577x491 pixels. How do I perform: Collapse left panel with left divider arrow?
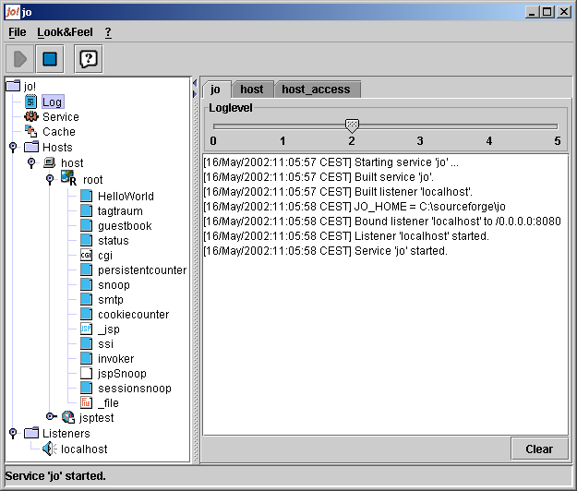pos(195,83)
